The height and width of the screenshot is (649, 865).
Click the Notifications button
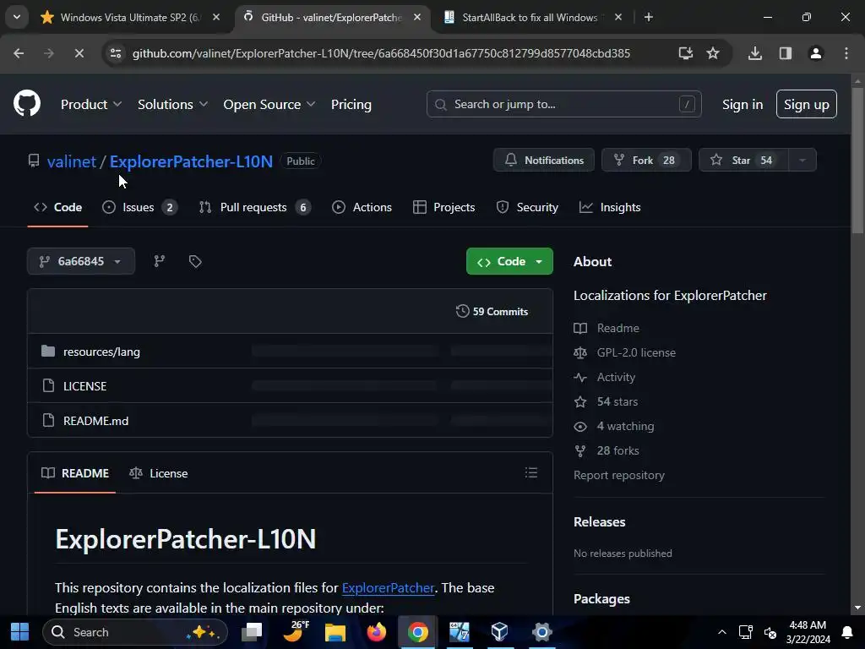point(543,160)
